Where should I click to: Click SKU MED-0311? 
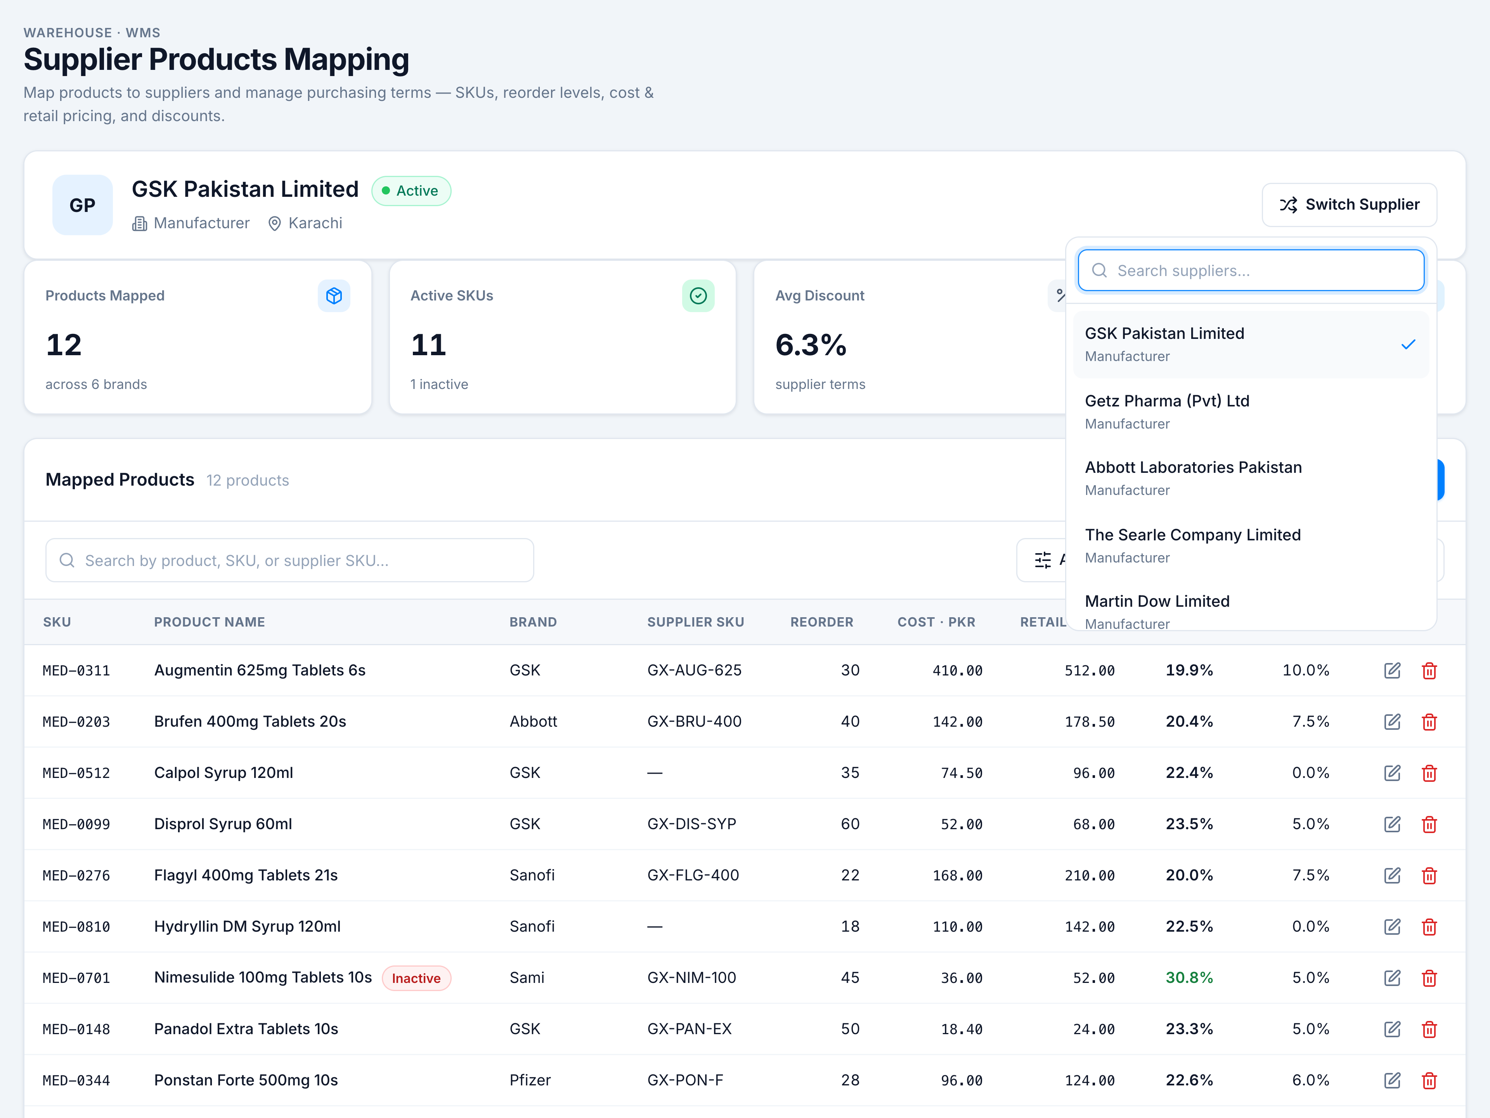[x=76, y=670]
